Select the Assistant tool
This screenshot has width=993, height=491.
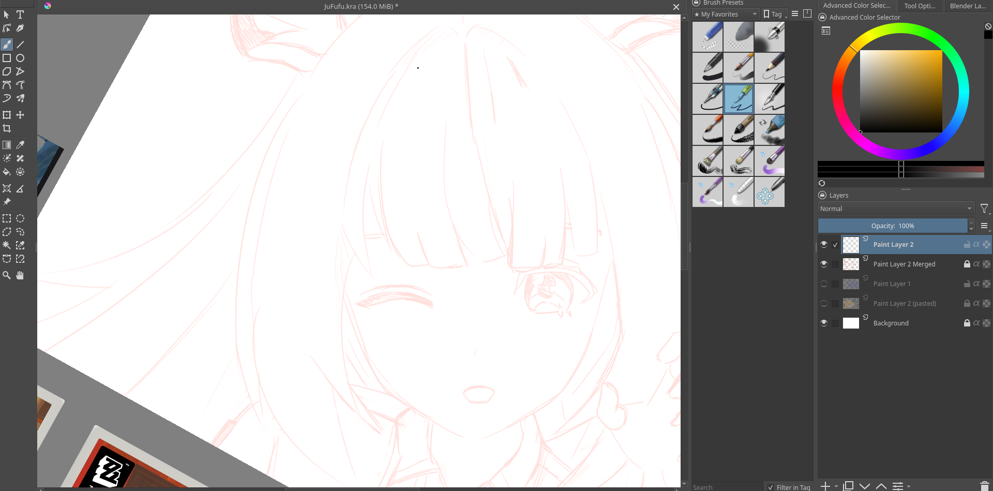pos(7,188)
